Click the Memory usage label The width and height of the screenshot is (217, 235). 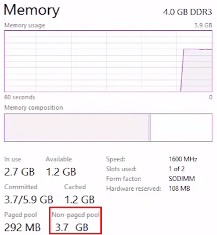[25, 26]
